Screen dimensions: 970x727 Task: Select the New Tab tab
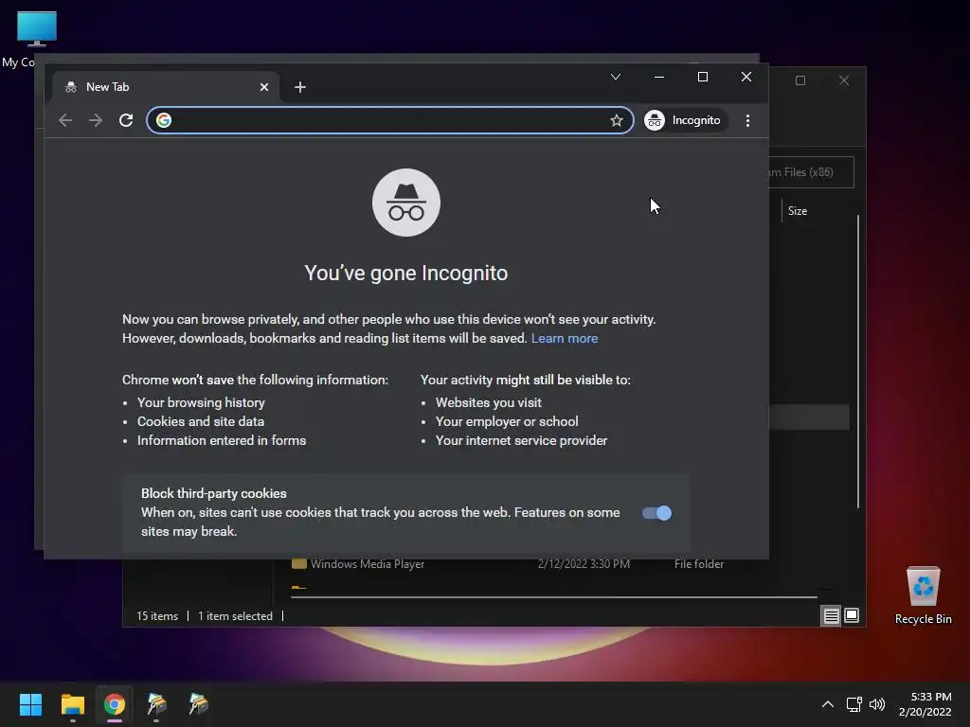click(x=165, y=87)
